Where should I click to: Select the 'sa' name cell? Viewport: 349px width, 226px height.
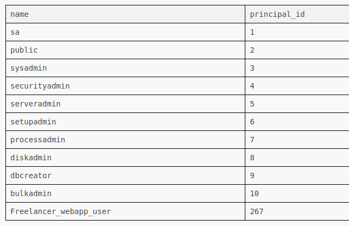(x=15, y=32)
